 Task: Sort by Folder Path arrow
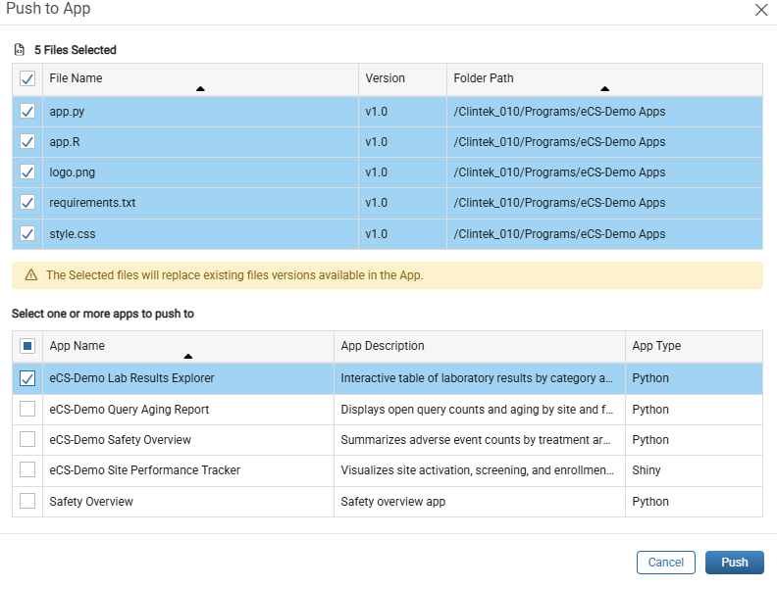tap(604, 88)
